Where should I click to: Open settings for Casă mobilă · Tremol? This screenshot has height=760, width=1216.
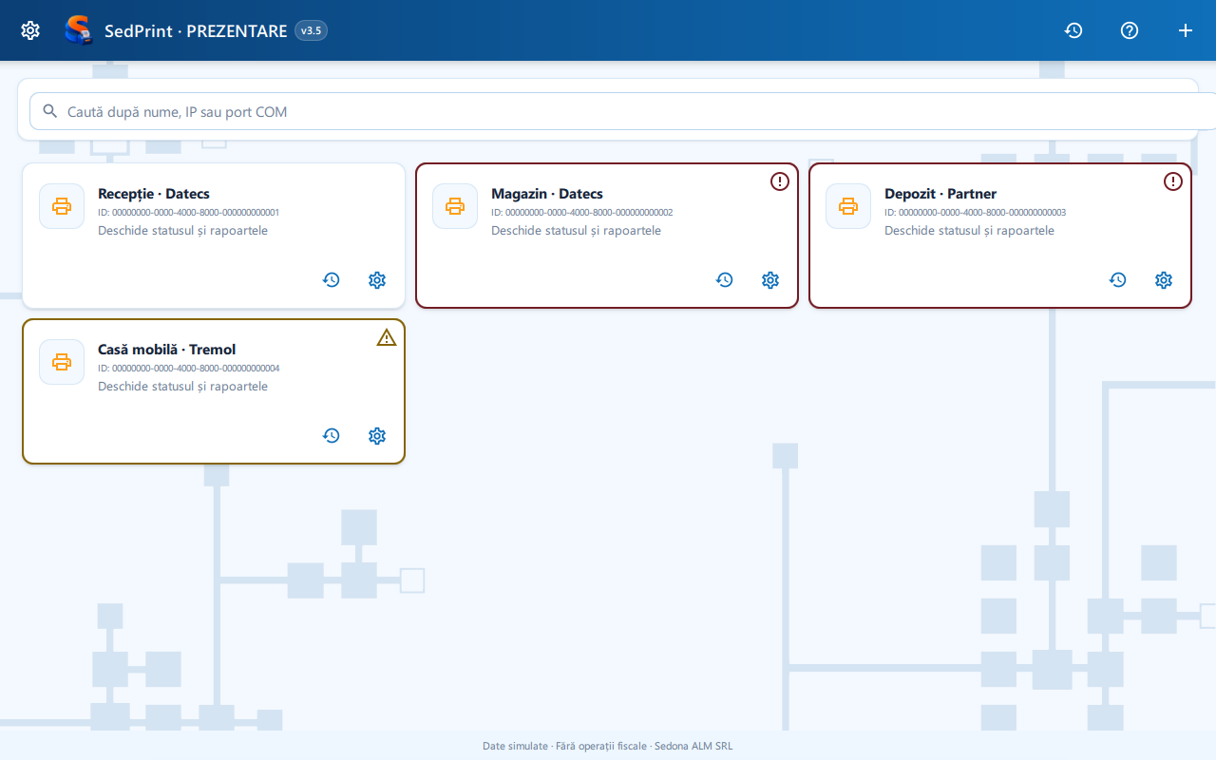(377, 436)
